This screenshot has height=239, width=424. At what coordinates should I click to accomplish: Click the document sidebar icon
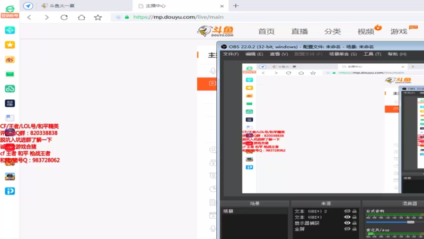click(10, 118)
